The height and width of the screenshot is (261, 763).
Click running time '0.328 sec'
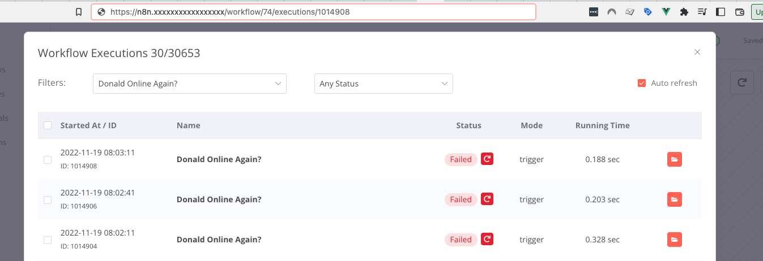[x=603, y=240]
